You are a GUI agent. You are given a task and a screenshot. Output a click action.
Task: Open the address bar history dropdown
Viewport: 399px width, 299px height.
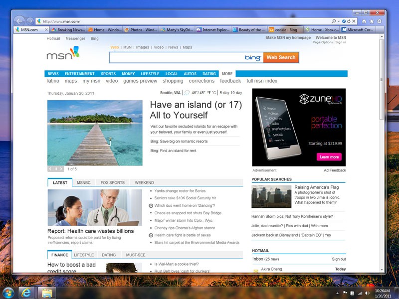click(338, 21)
